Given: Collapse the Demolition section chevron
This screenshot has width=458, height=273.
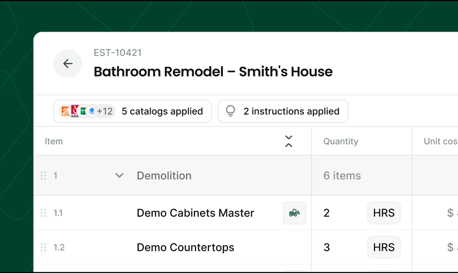Looking at the screenshot, I should pos(119,176).
